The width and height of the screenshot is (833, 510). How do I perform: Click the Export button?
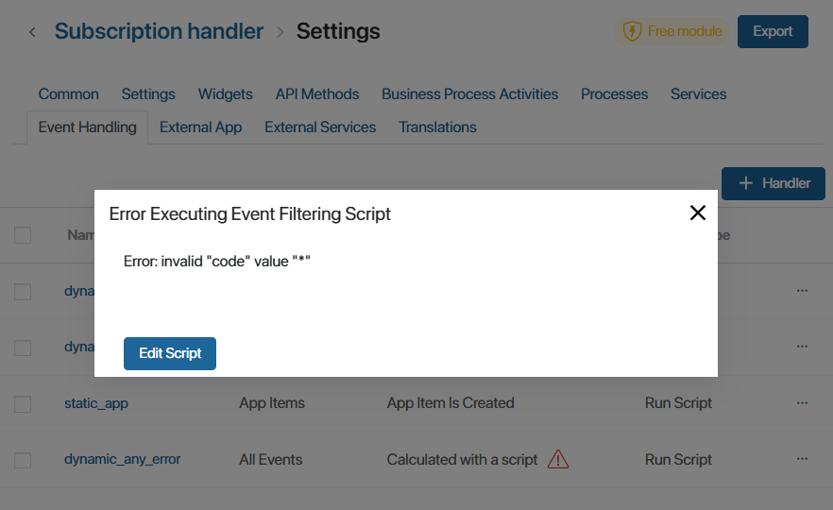772,31
